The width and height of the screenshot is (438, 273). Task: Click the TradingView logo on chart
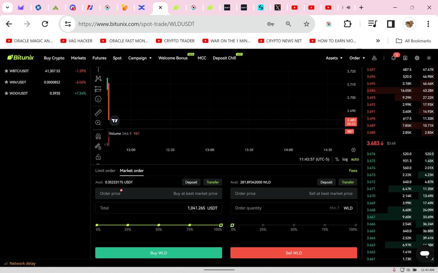coord(115,120)
